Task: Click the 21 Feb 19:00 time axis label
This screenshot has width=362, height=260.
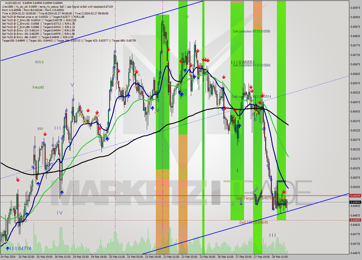Action: 153,257
